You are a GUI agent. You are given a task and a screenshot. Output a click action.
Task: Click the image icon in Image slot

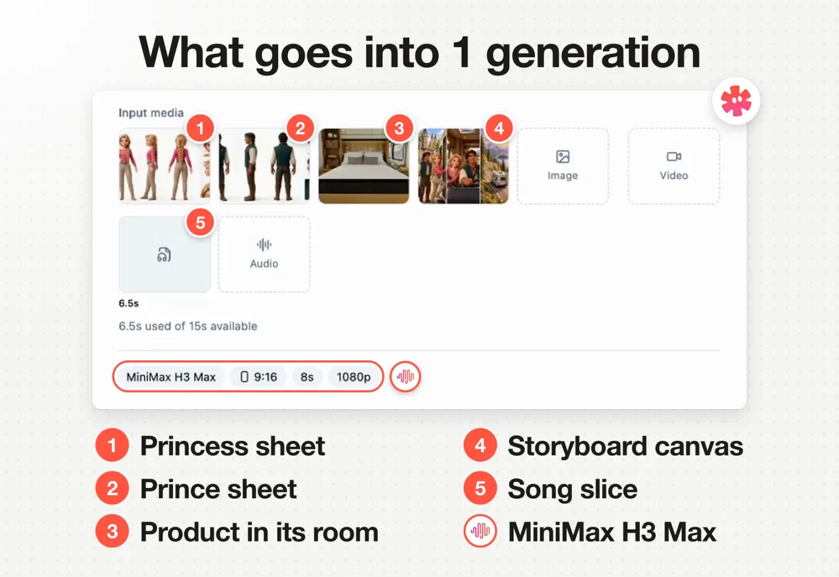(x=563, y=156)
